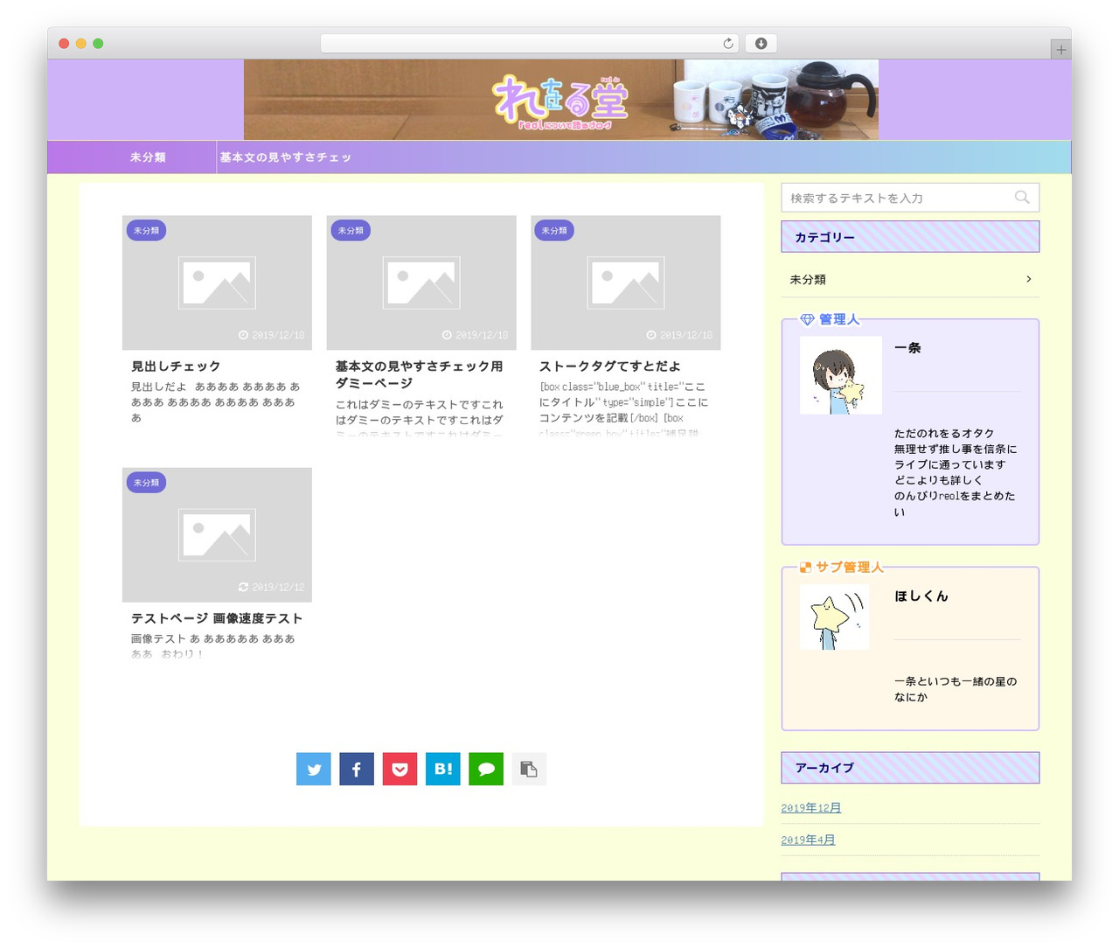
Task: Open the 見出しチェック post thumbnail
Action: [217, 282]
